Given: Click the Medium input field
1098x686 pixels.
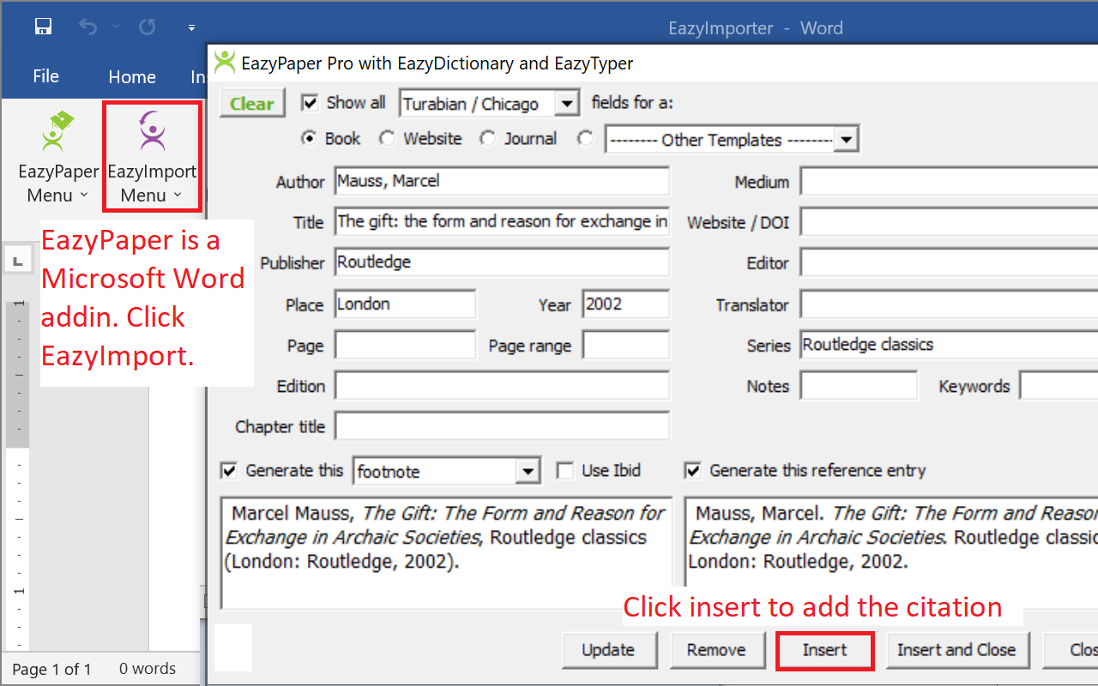Looking at the screenshot, I should [x=949, y=181].
